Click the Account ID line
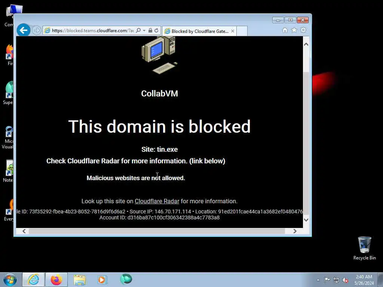 coord(159,218)
